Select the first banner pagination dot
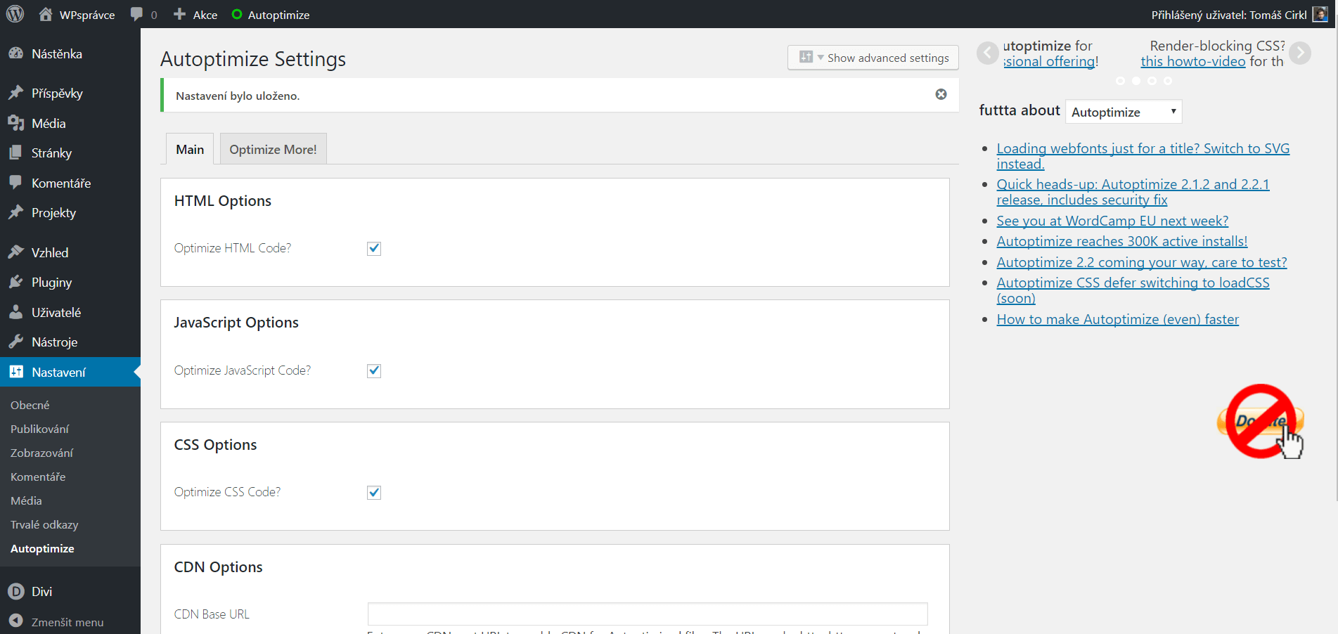This screenshot has height=634, width=1338. tap(1121, 81)
